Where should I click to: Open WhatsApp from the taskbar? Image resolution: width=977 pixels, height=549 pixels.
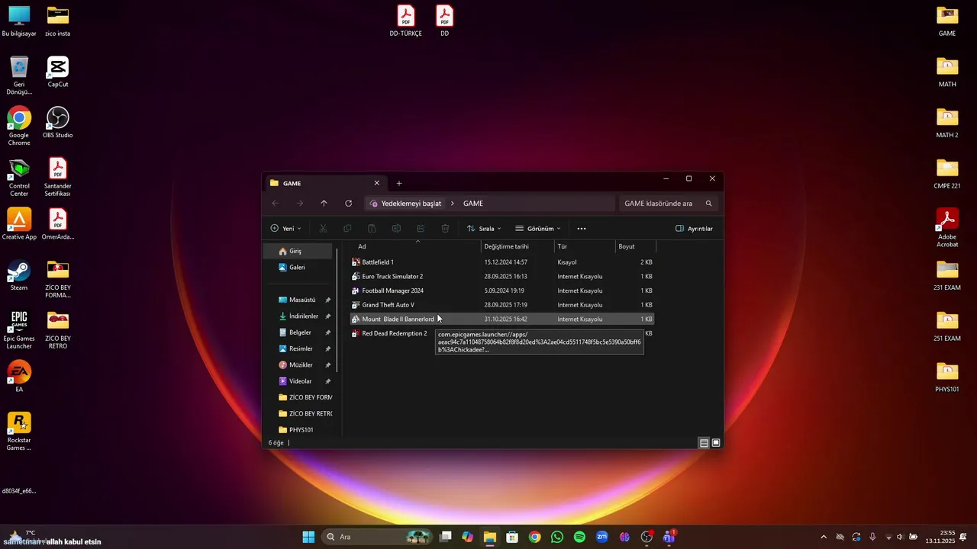557,537
